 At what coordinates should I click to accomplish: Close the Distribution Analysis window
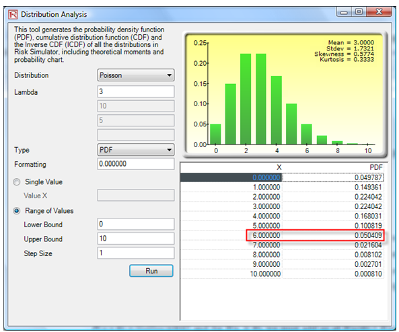pyautogui.click(x=379, y=12)
